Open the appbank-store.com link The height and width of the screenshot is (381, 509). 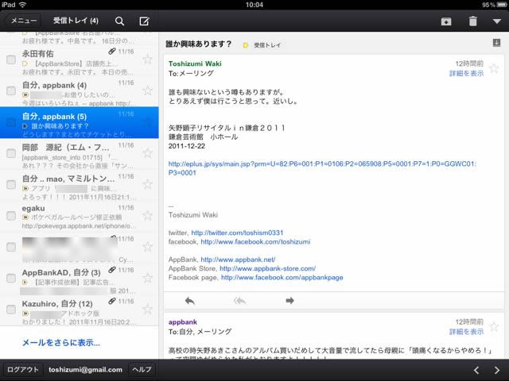(267, 268)
